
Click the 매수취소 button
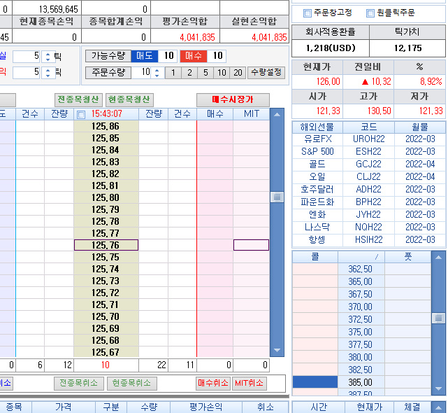click(213, 383)
